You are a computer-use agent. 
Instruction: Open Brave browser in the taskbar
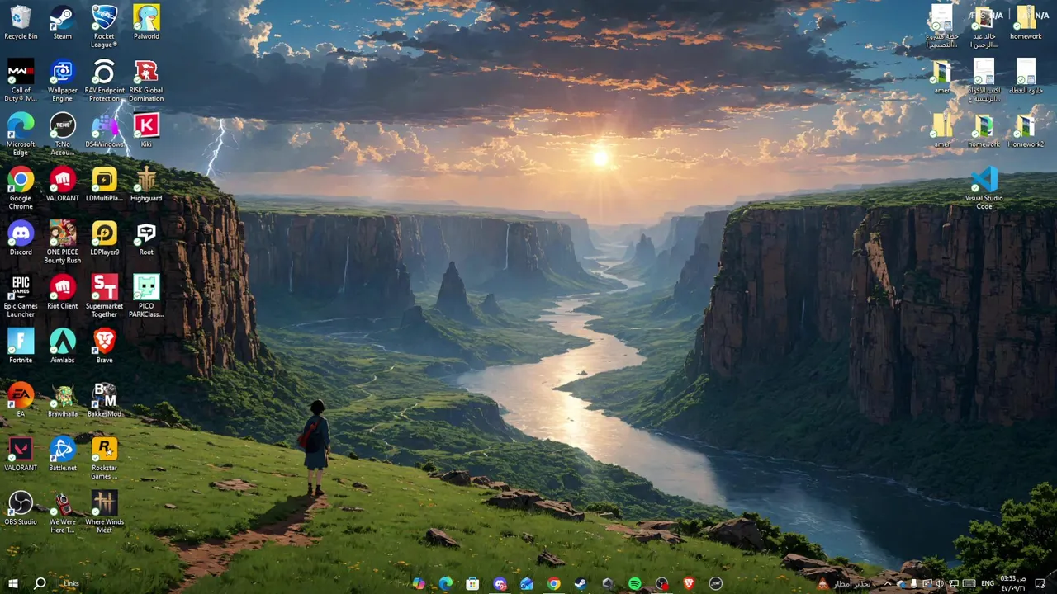[x=689, y=583]
